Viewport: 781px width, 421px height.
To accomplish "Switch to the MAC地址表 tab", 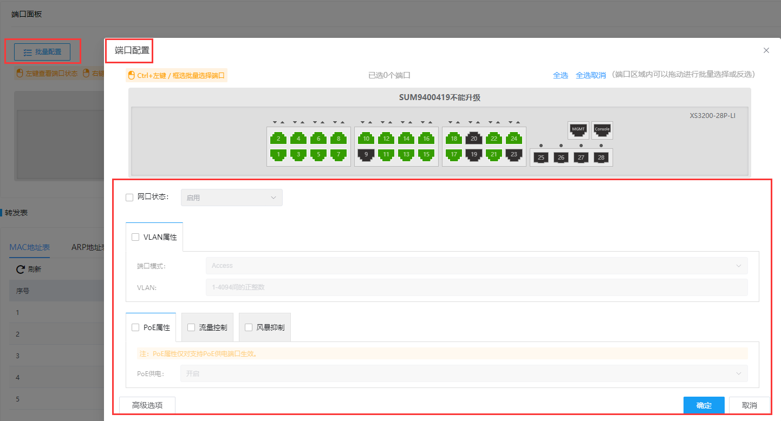I will 30,247.
